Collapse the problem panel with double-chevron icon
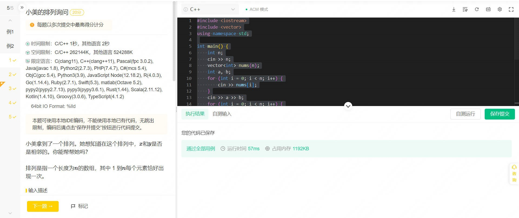 click(x=22, y=8)
